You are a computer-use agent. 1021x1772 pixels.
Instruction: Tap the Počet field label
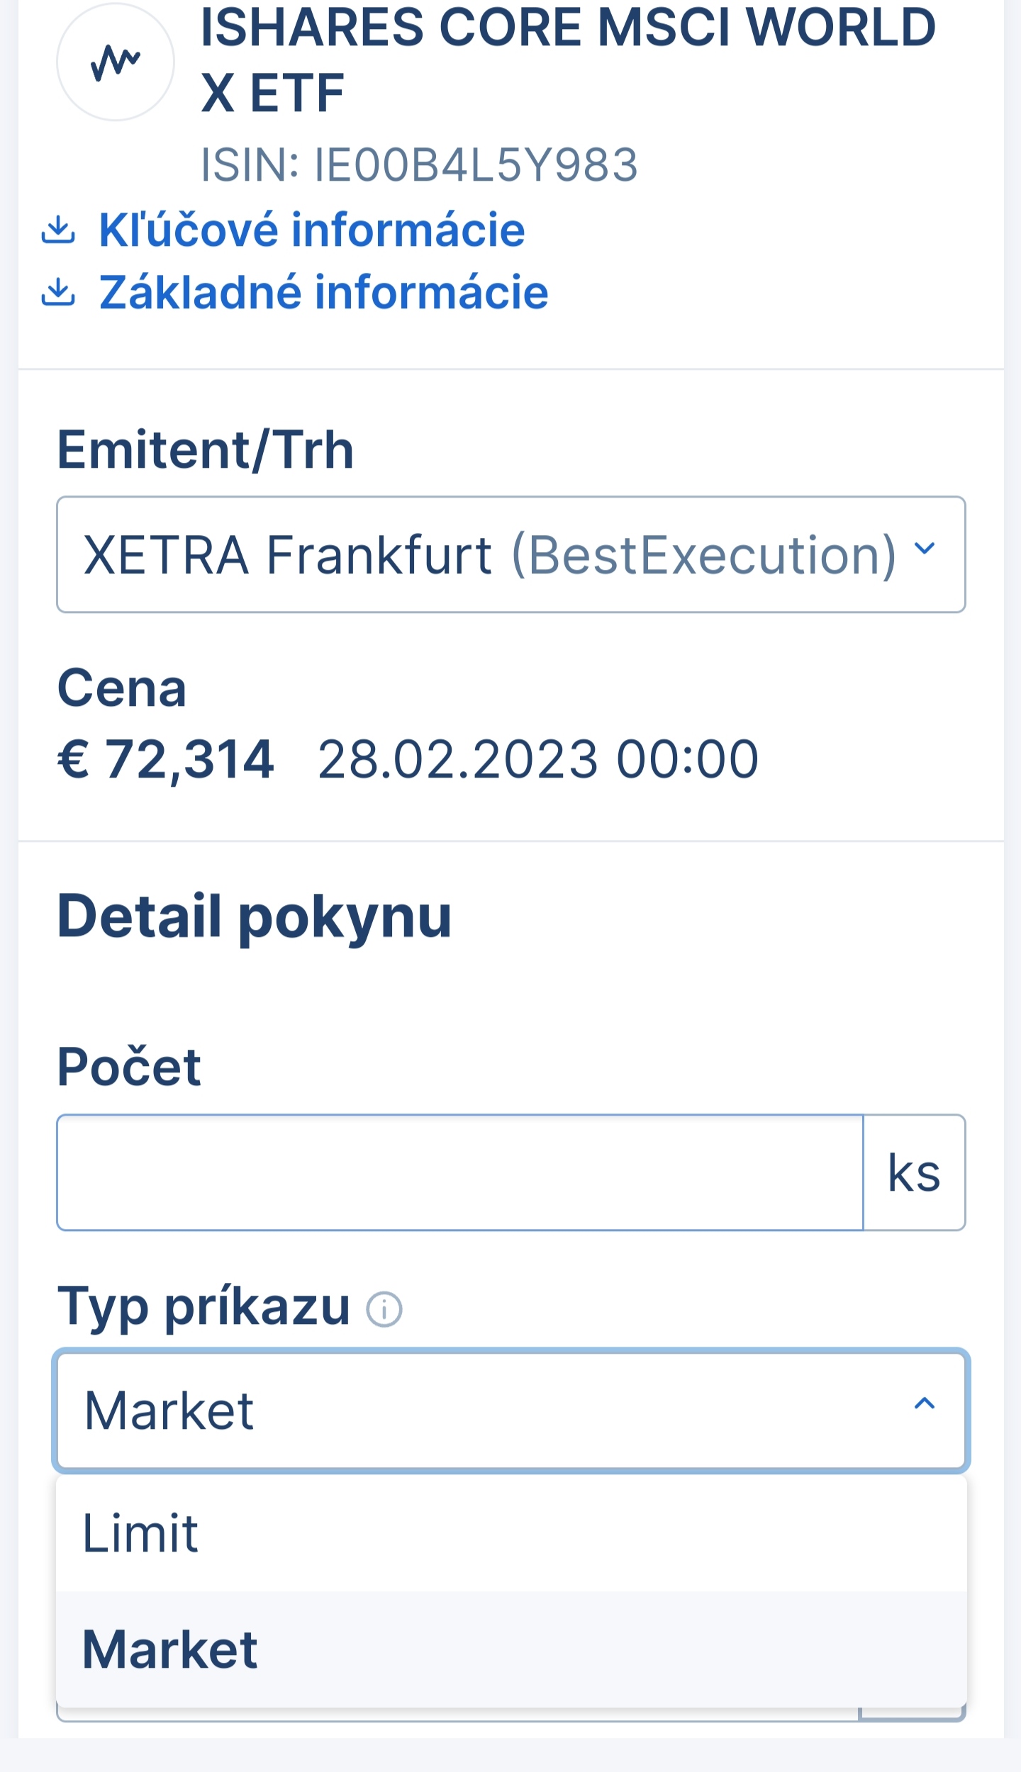coord(129,1066)
